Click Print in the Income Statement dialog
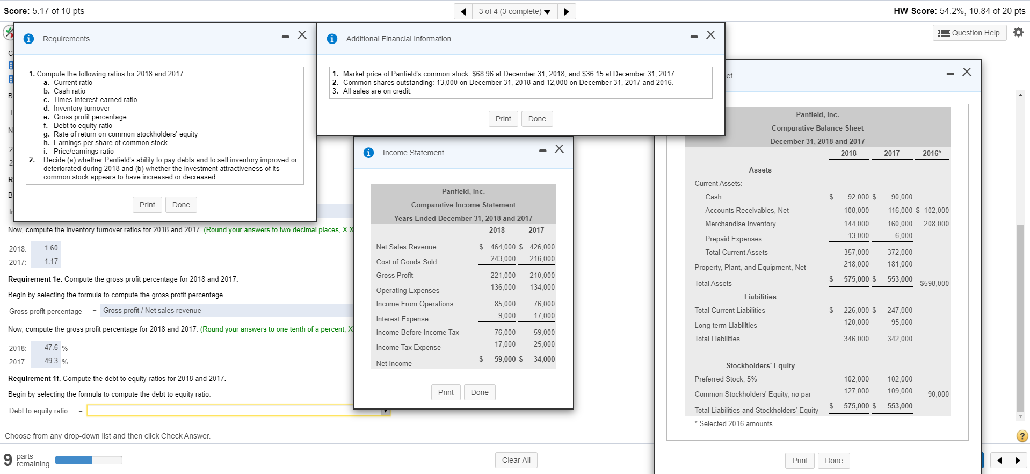The image size is (1030, 474). (x=445, y=392)
